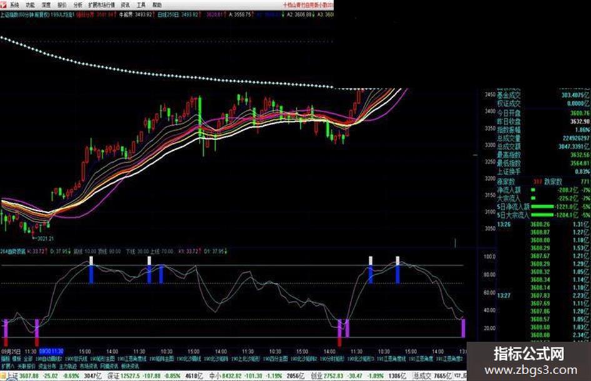Screen dimensions: 591x381
Task: Click the 中小 index in status bar
Action: tap(215, 376)
